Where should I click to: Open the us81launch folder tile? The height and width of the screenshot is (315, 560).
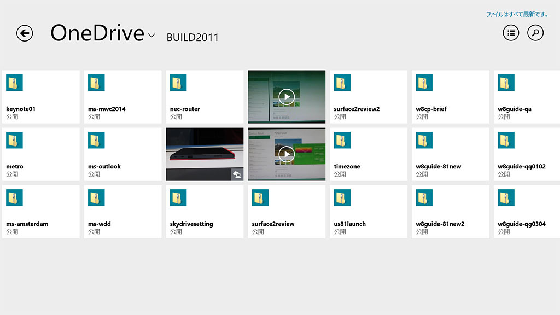pos(368,212)
